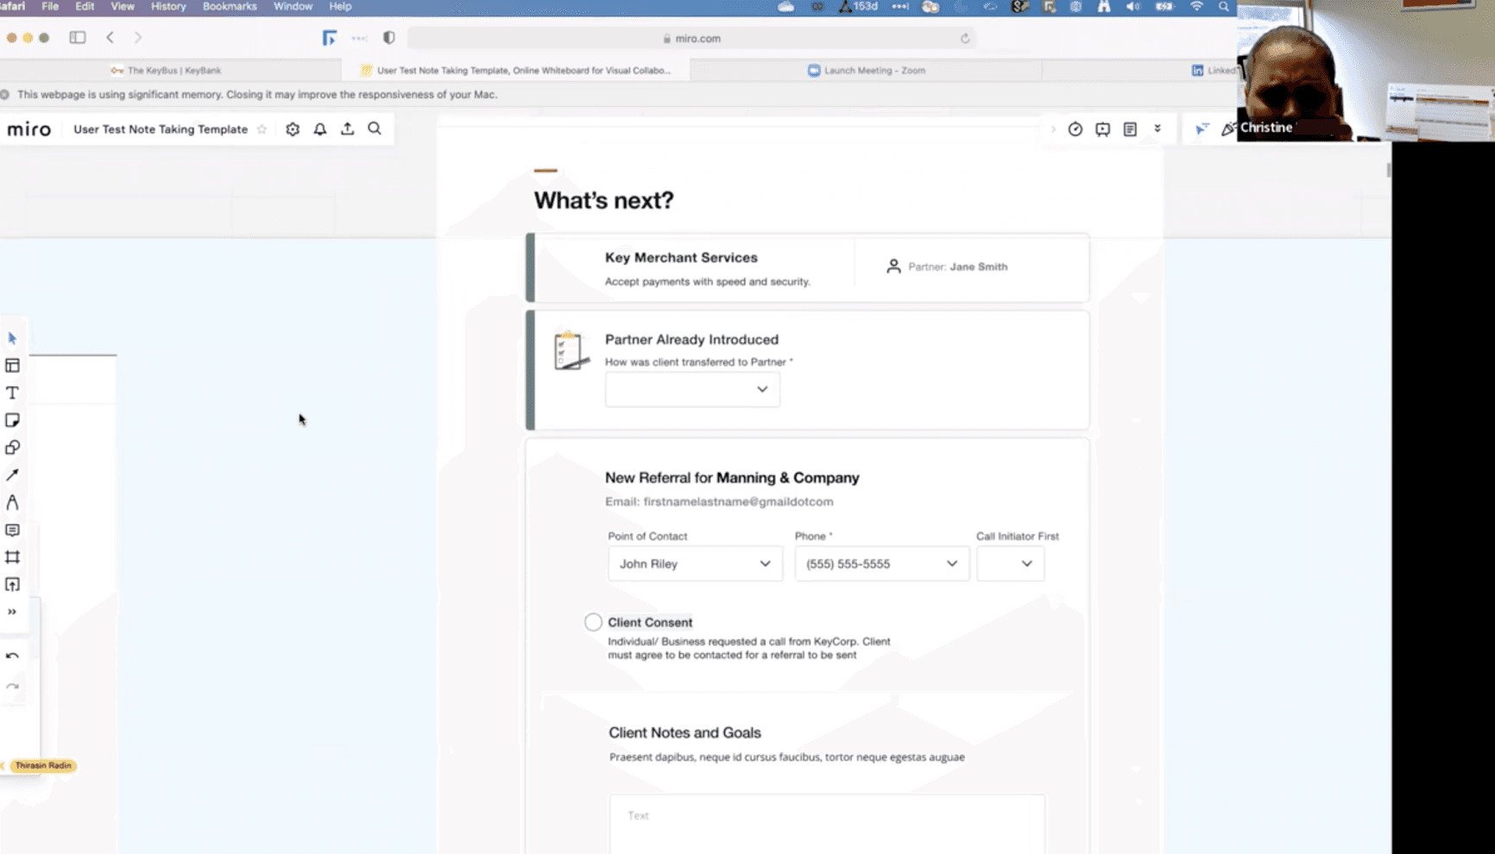Open board Settings gear

click(292, 129)
